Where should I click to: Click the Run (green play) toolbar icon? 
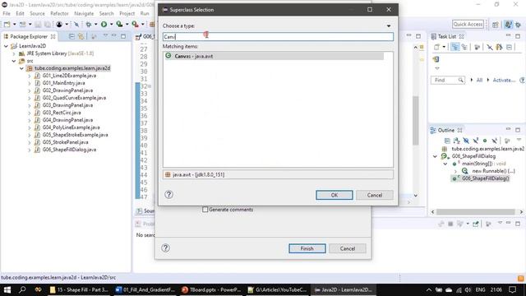(x=104, y=24)
